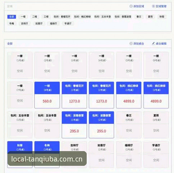Open 桃红柳绿 1号桌 table card
The image size is (174, 173).
click(x=129, y=95)
